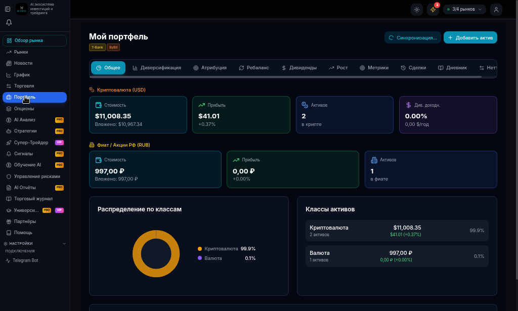Click Добавить актив button
The image size is (518, 311).
(470, 37)
